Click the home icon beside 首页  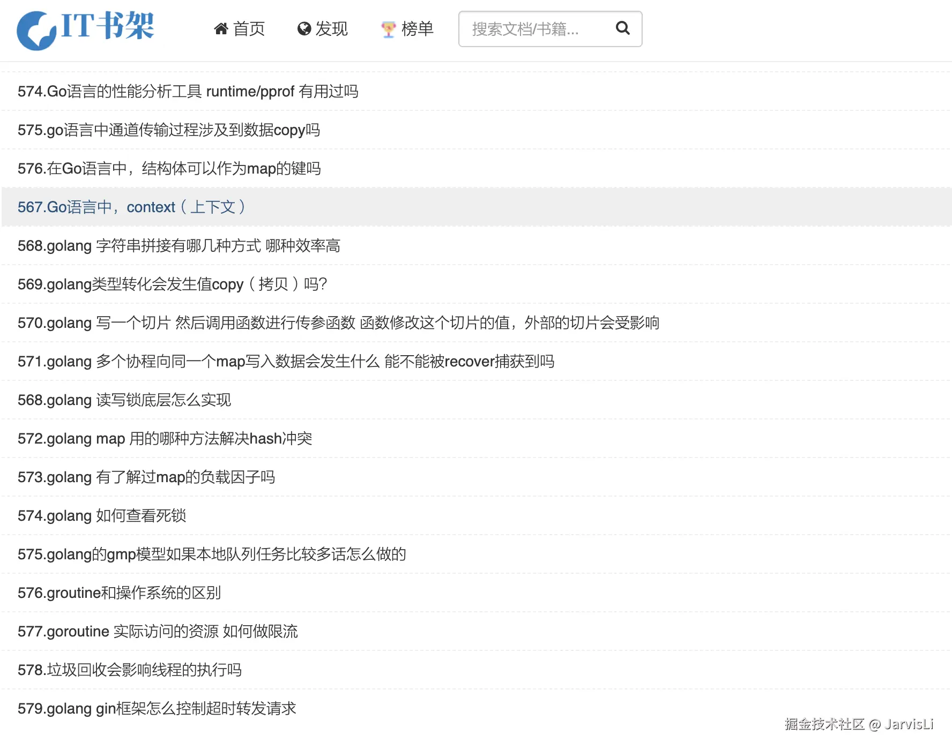tap(221, 29)
